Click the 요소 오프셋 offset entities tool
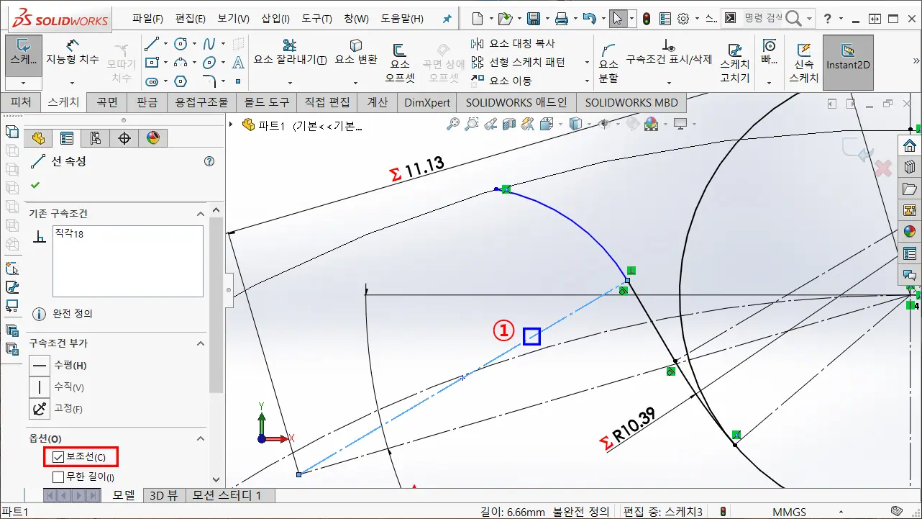The width and height of the screenshot is (922, 519). pyautogui.click(x=400, y=63)
